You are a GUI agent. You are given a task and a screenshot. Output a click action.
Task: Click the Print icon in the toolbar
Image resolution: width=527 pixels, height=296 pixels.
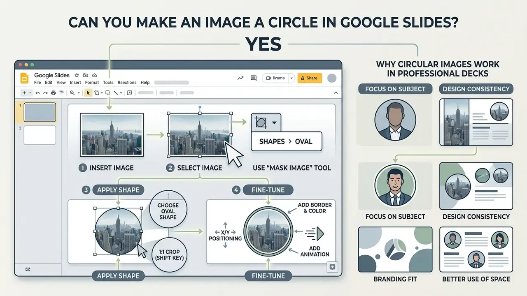(x=54, y=93)
